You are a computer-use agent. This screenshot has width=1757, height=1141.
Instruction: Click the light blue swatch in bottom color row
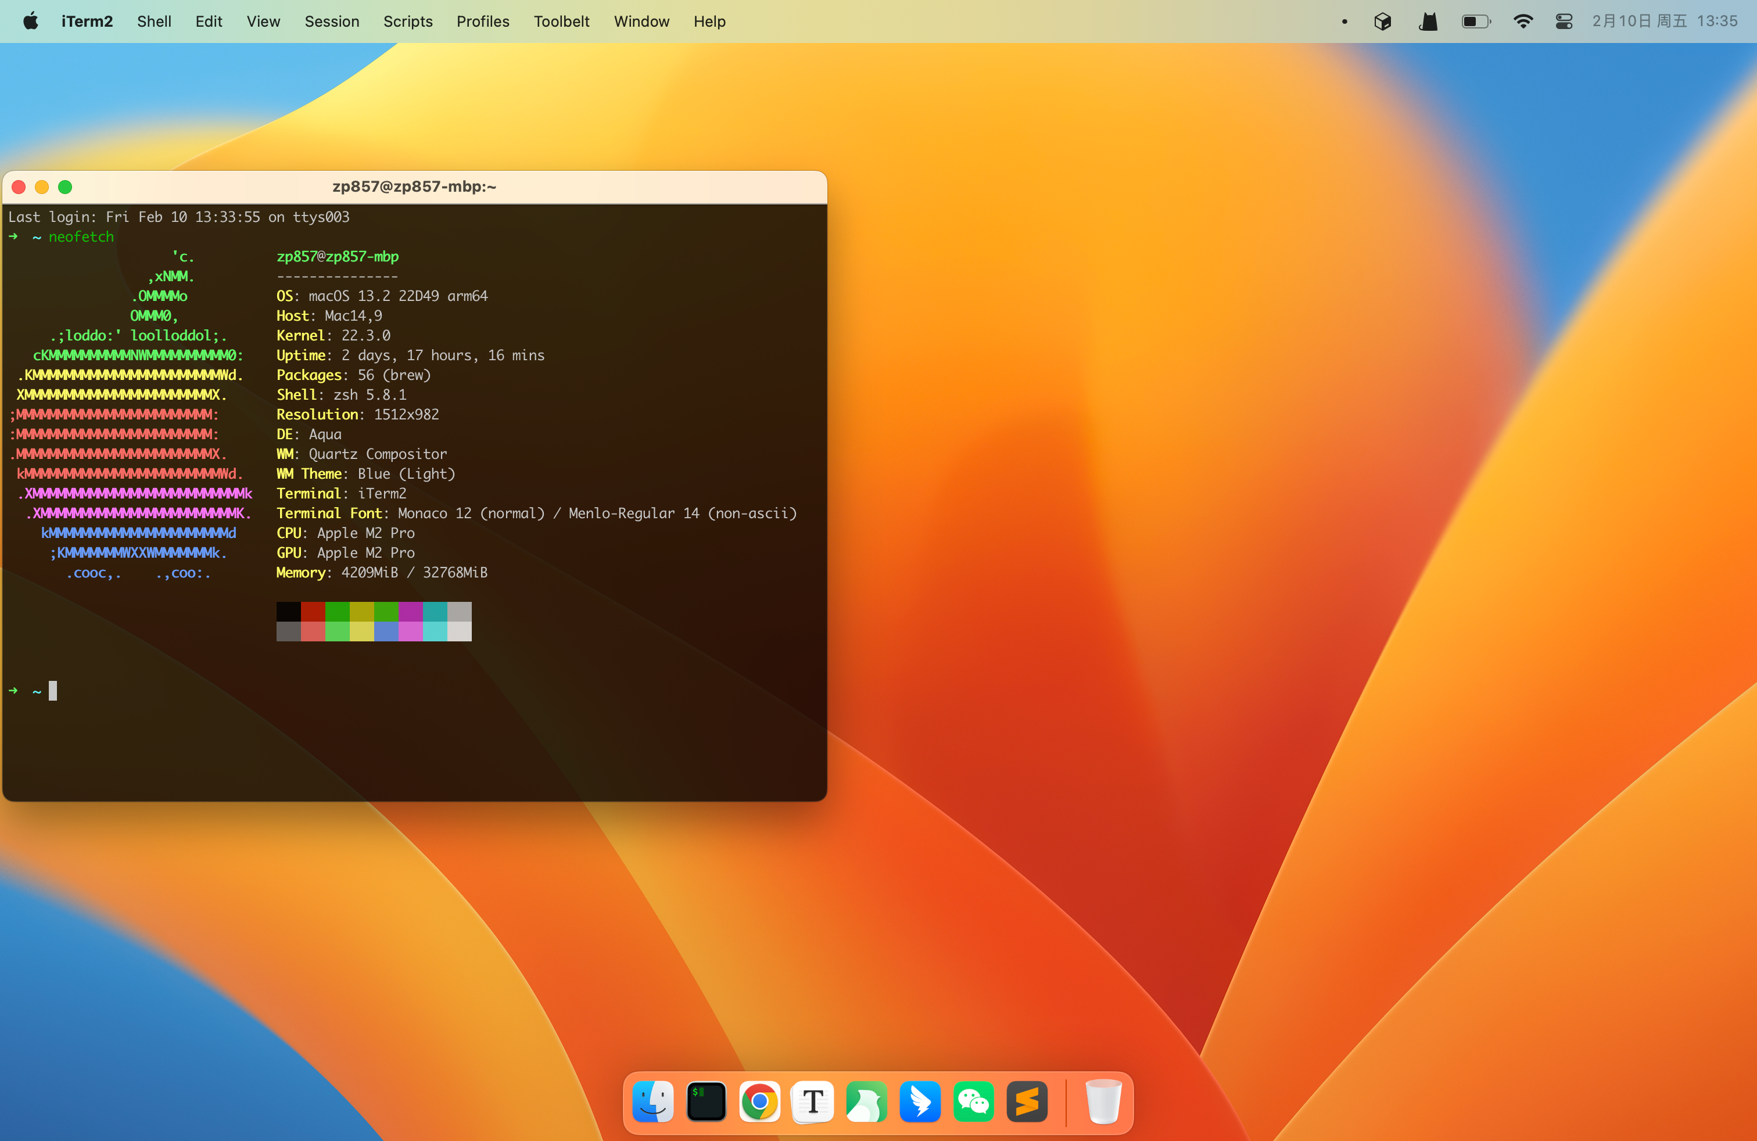[386, 631]
